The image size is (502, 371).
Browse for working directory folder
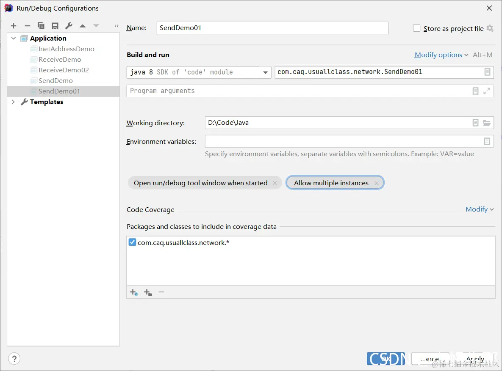coord(487,123)
